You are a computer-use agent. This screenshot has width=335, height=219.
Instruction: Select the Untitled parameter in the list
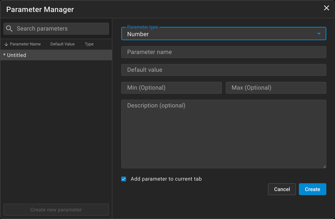click(56, 55)
